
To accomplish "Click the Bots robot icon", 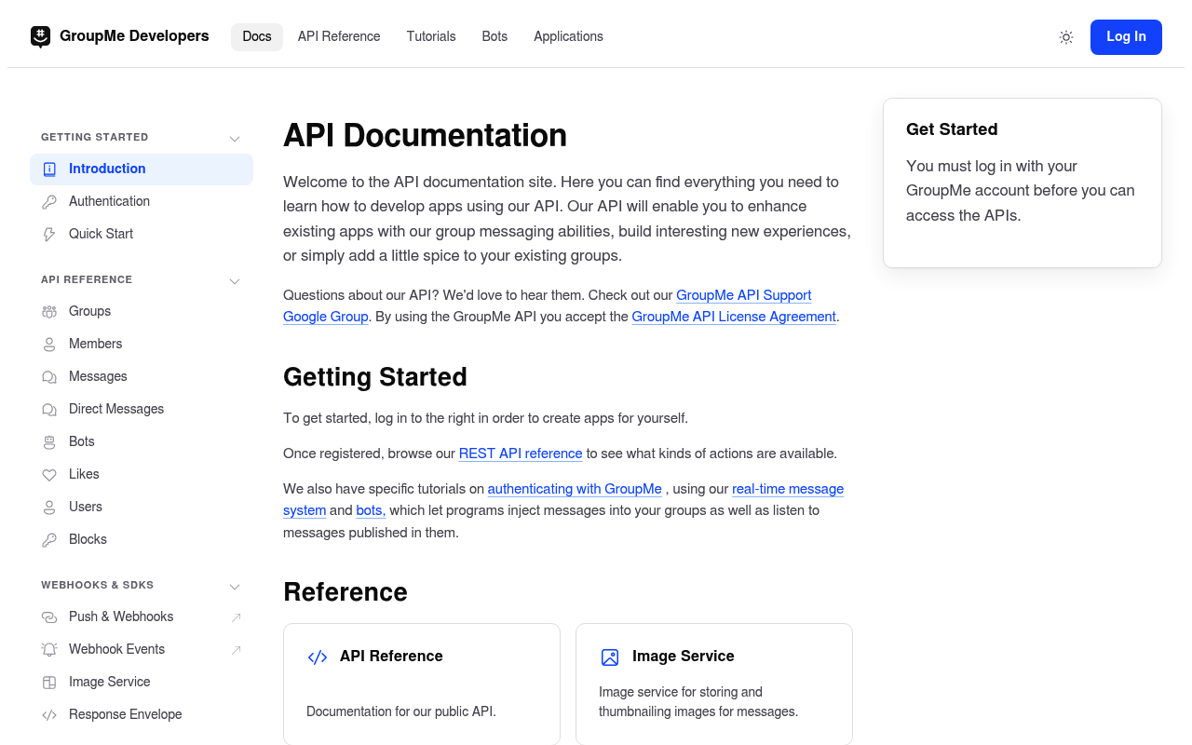I will pos(49,441).
